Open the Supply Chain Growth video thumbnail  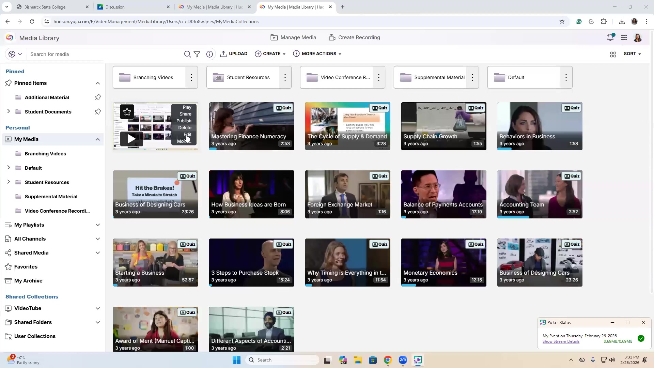[444, 126]
